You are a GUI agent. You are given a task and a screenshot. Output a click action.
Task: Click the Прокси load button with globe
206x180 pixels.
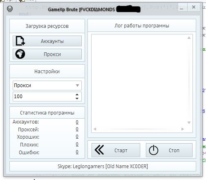(47, 54)
